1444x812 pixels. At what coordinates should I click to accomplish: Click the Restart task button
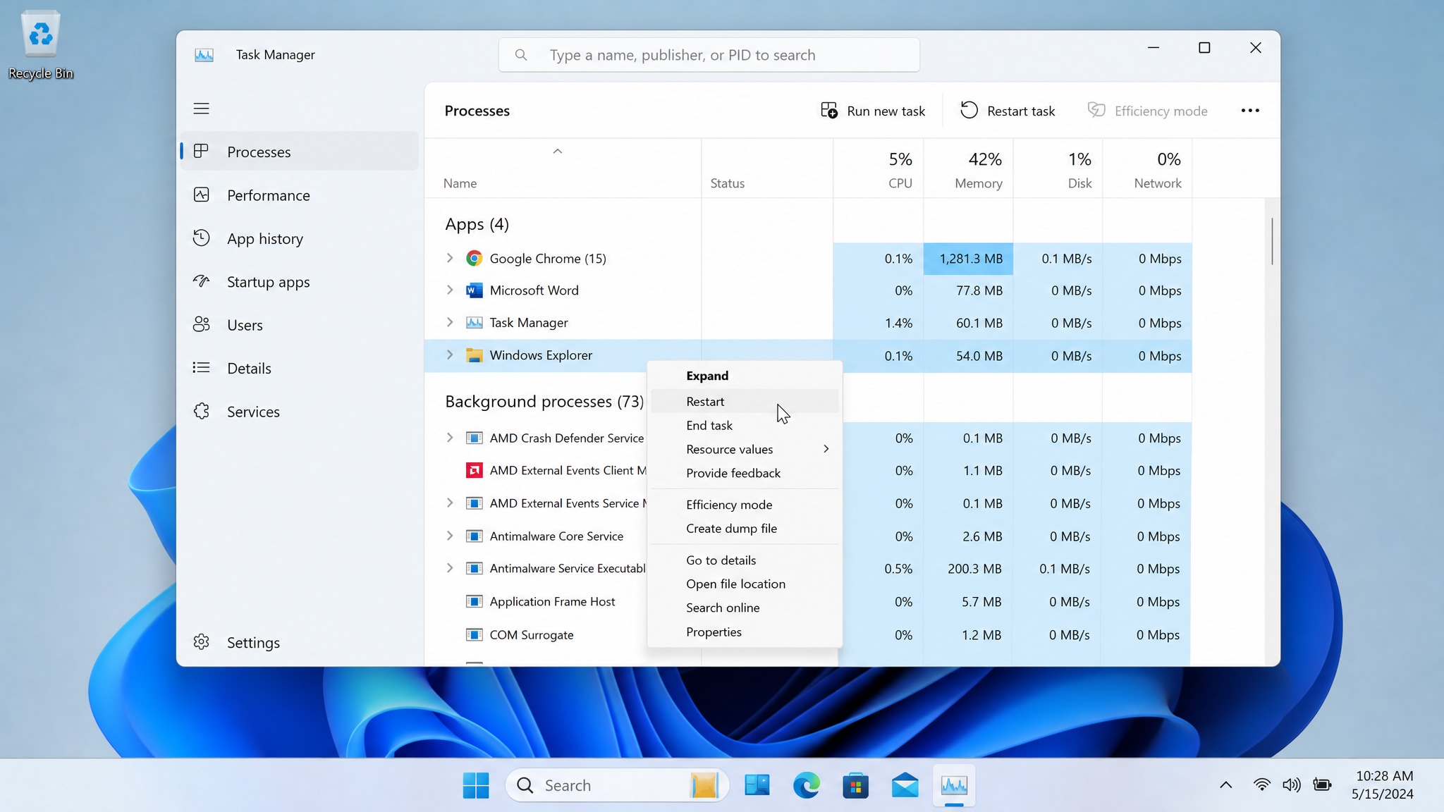[x=1008, y=111]
